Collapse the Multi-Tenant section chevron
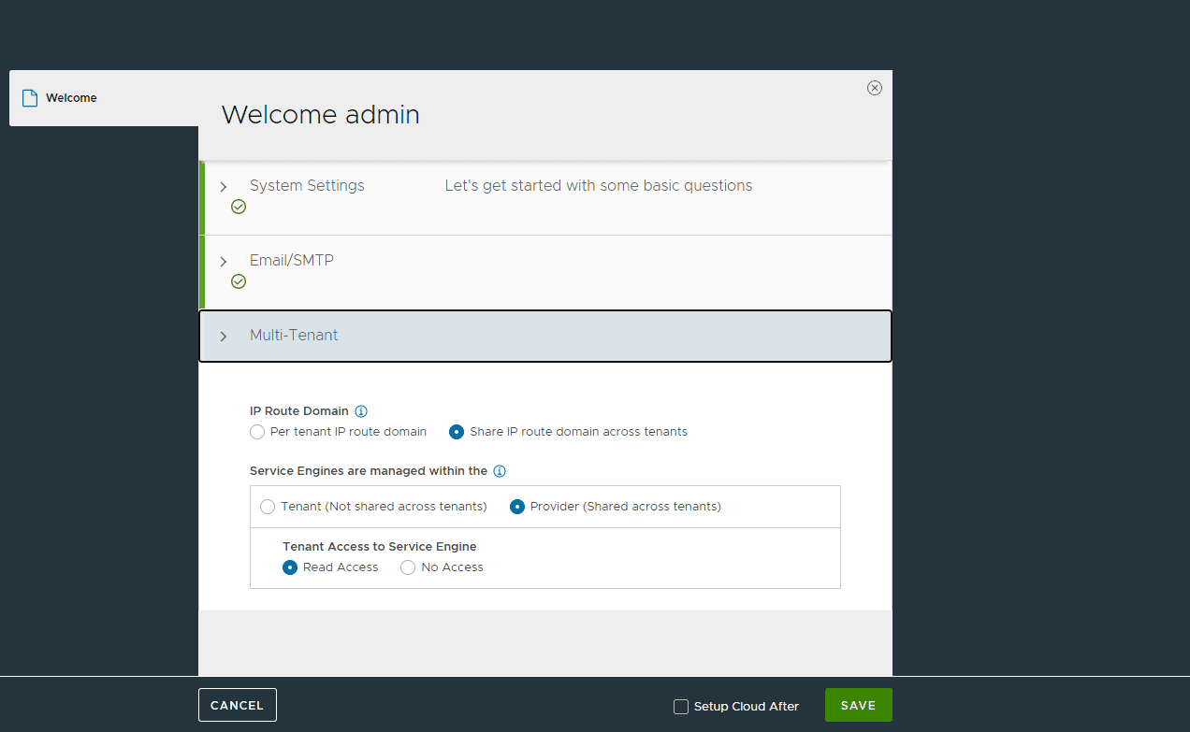The image size is (1190, 732). pyautogui.click(x=224, y=337)
